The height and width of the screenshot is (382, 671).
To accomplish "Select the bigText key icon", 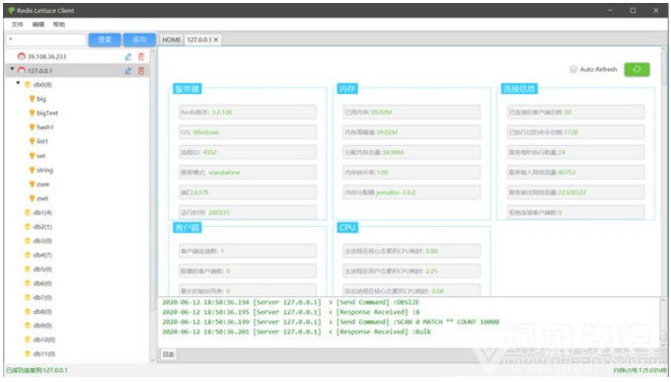I will (x=32, y=114).
